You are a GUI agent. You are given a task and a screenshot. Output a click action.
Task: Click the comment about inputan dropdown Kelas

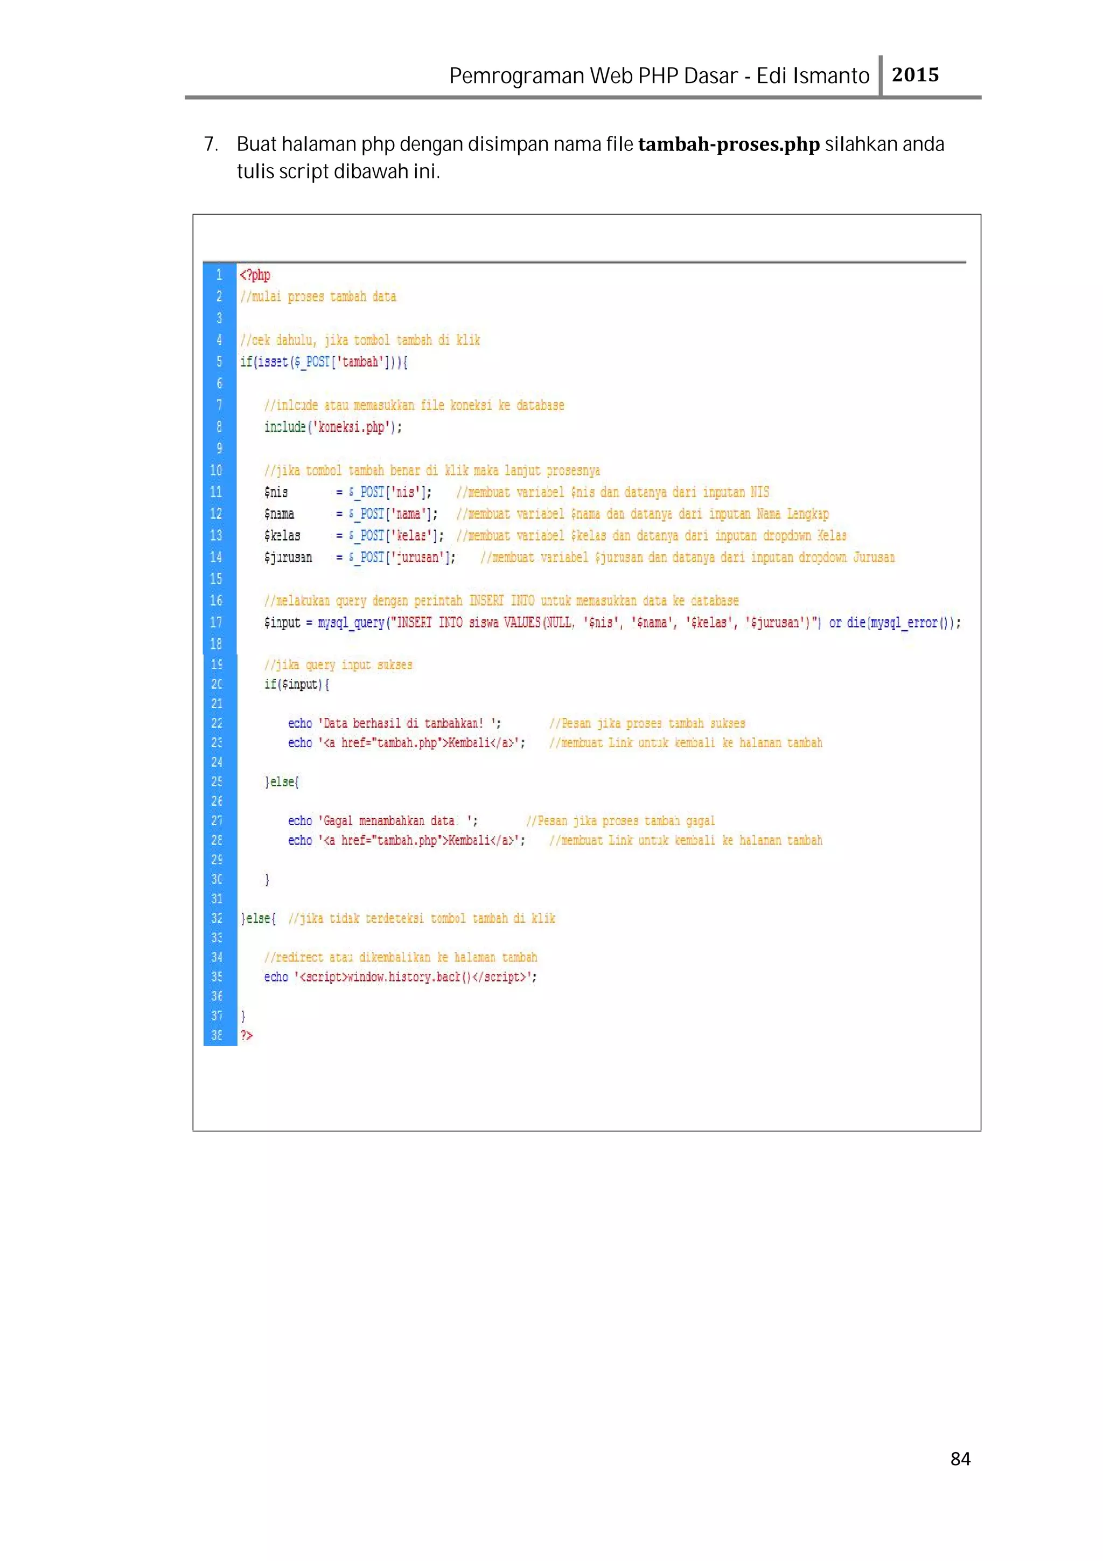tap(651, 536)
